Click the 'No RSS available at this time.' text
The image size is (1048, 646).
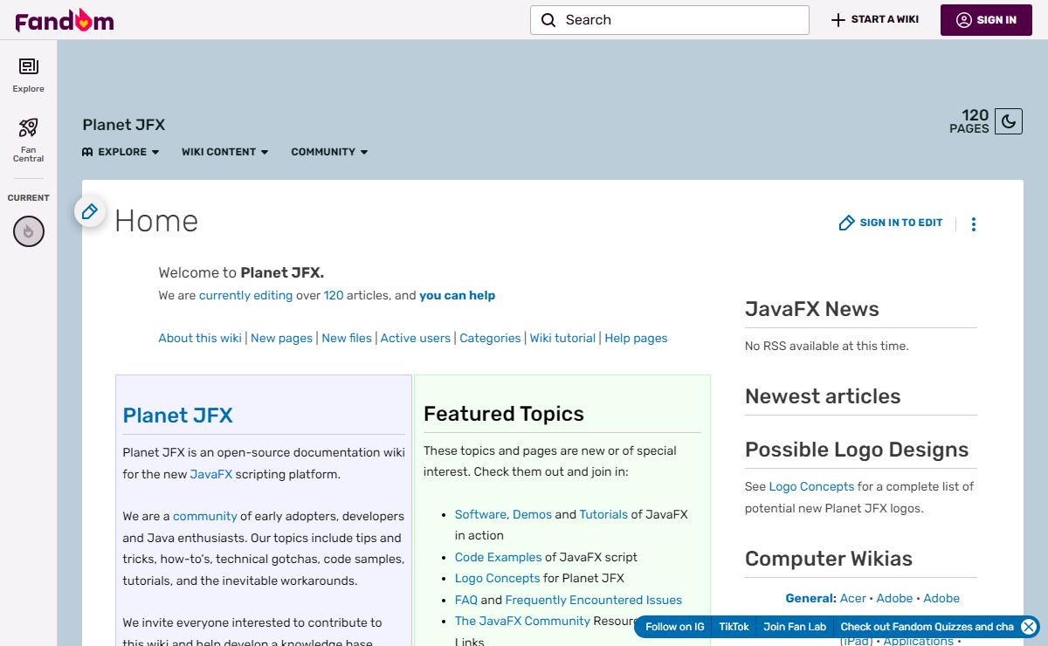(826, 346)
